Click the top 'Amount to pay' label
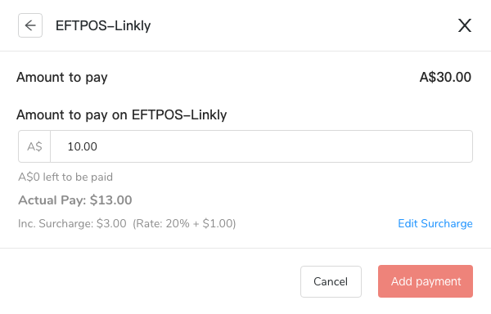 click(62, 77)
